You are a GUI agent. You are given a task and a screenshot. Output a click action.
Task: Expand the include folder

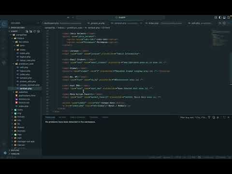(25, 117)
